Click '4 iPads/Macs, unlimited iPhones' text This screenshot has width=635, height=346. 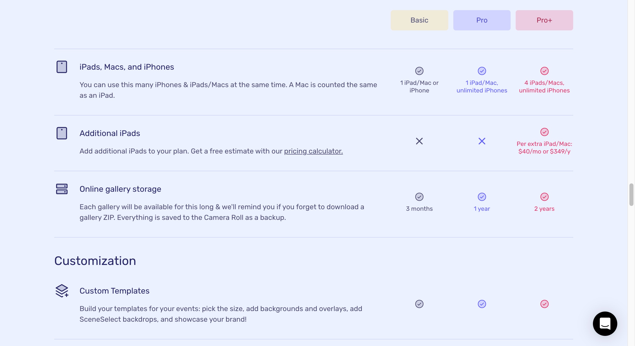tap(544, 87)
